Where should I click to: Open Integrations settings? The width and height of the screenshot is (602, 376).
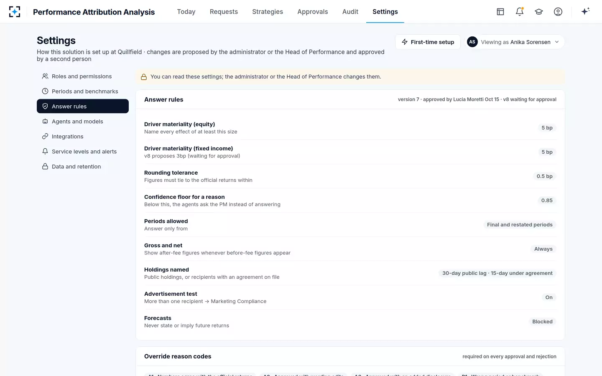(83, 136)
